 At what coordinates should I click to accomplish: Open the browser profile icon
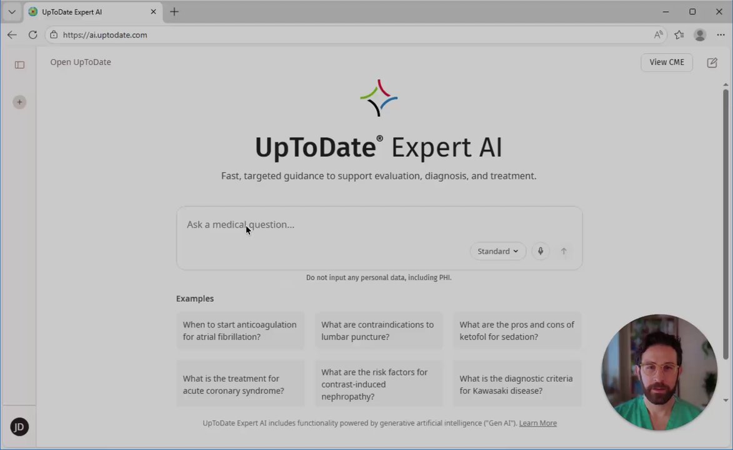[x=700, y=34]
